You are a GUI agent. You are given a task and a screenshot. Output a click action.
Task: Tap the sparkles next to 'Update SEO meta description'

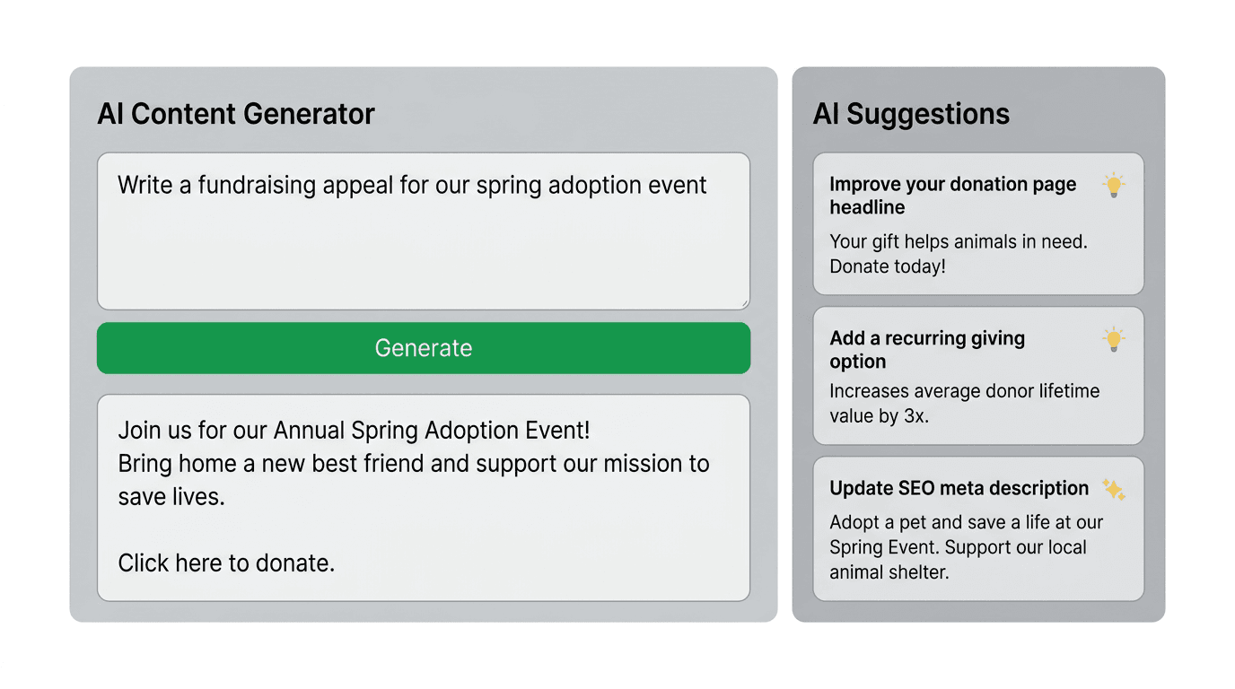pos(1116,488)
